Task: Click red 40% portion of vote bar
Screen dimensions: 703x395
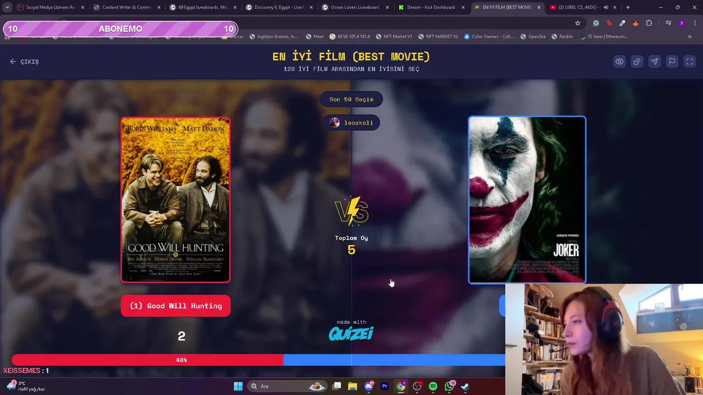Action: tap(147, 360)
